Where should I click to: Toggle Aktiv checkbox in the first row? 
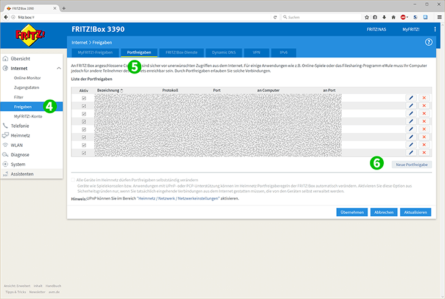[x=84, y=98]
